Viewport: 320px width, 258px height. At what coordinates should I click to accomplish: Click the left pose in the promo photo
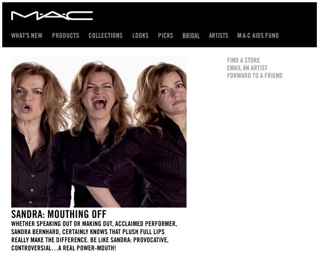point(31,133)
